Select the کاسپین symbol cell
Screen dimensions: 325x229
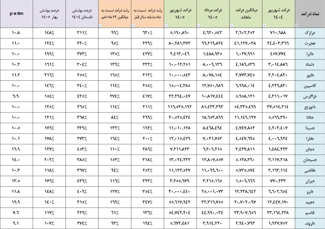pyautogui.click(x=310, y=86)
